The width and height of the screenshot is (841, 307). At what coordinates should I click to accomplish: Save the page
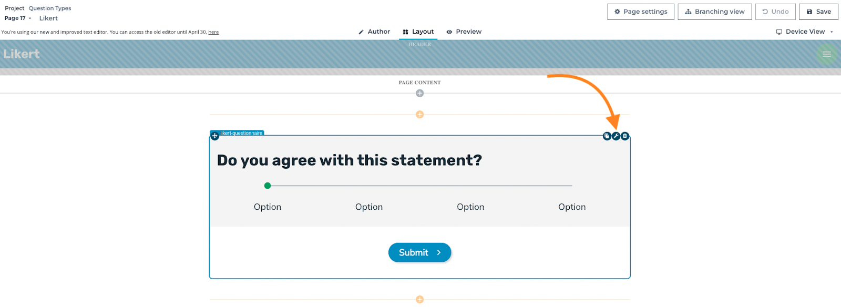819,12
